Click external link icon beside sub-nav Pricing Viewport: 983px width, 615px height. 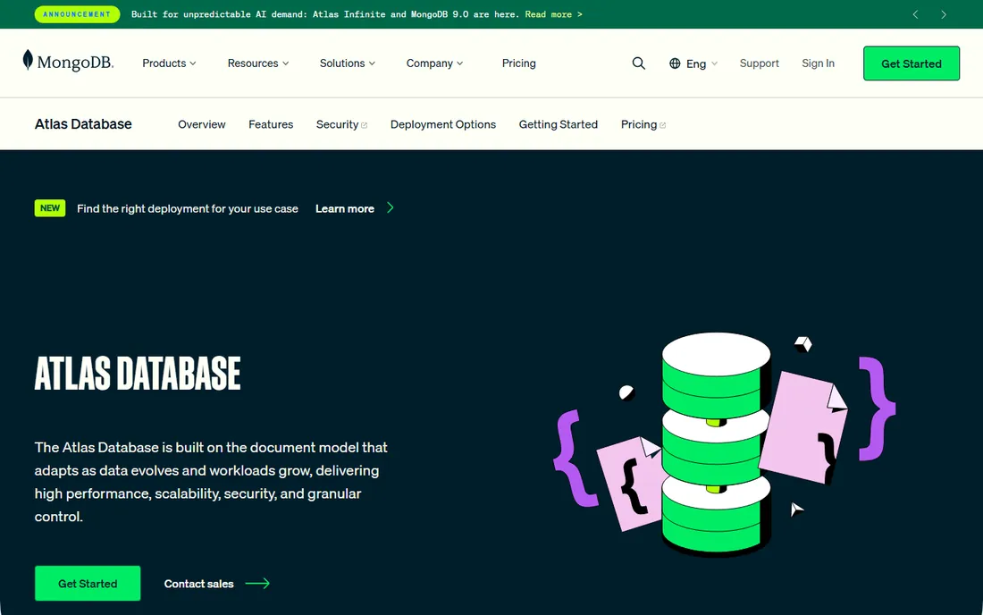coord(663,125)
